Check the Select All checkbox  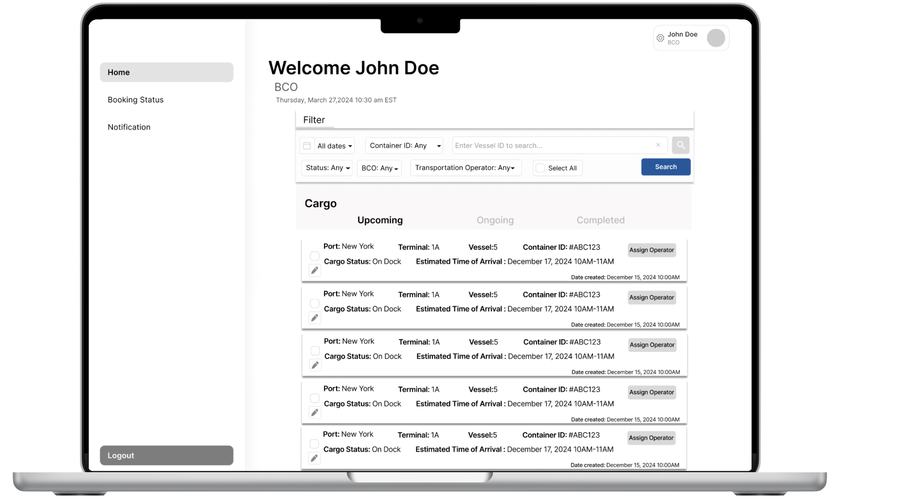(540, 168)
